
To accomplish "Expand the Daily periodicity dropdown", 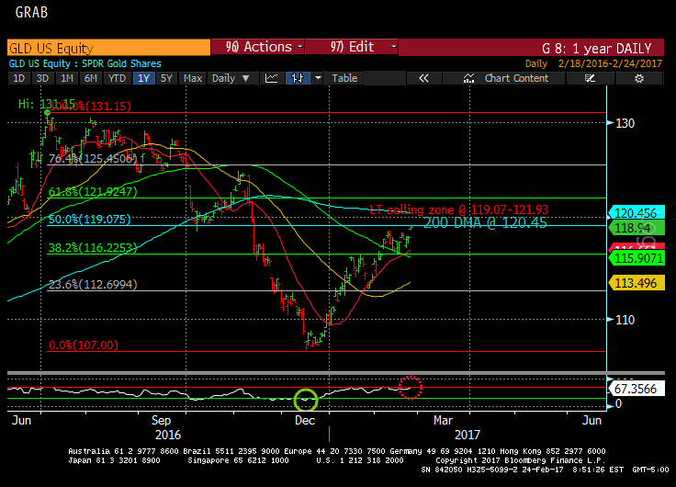I will 231,78.
